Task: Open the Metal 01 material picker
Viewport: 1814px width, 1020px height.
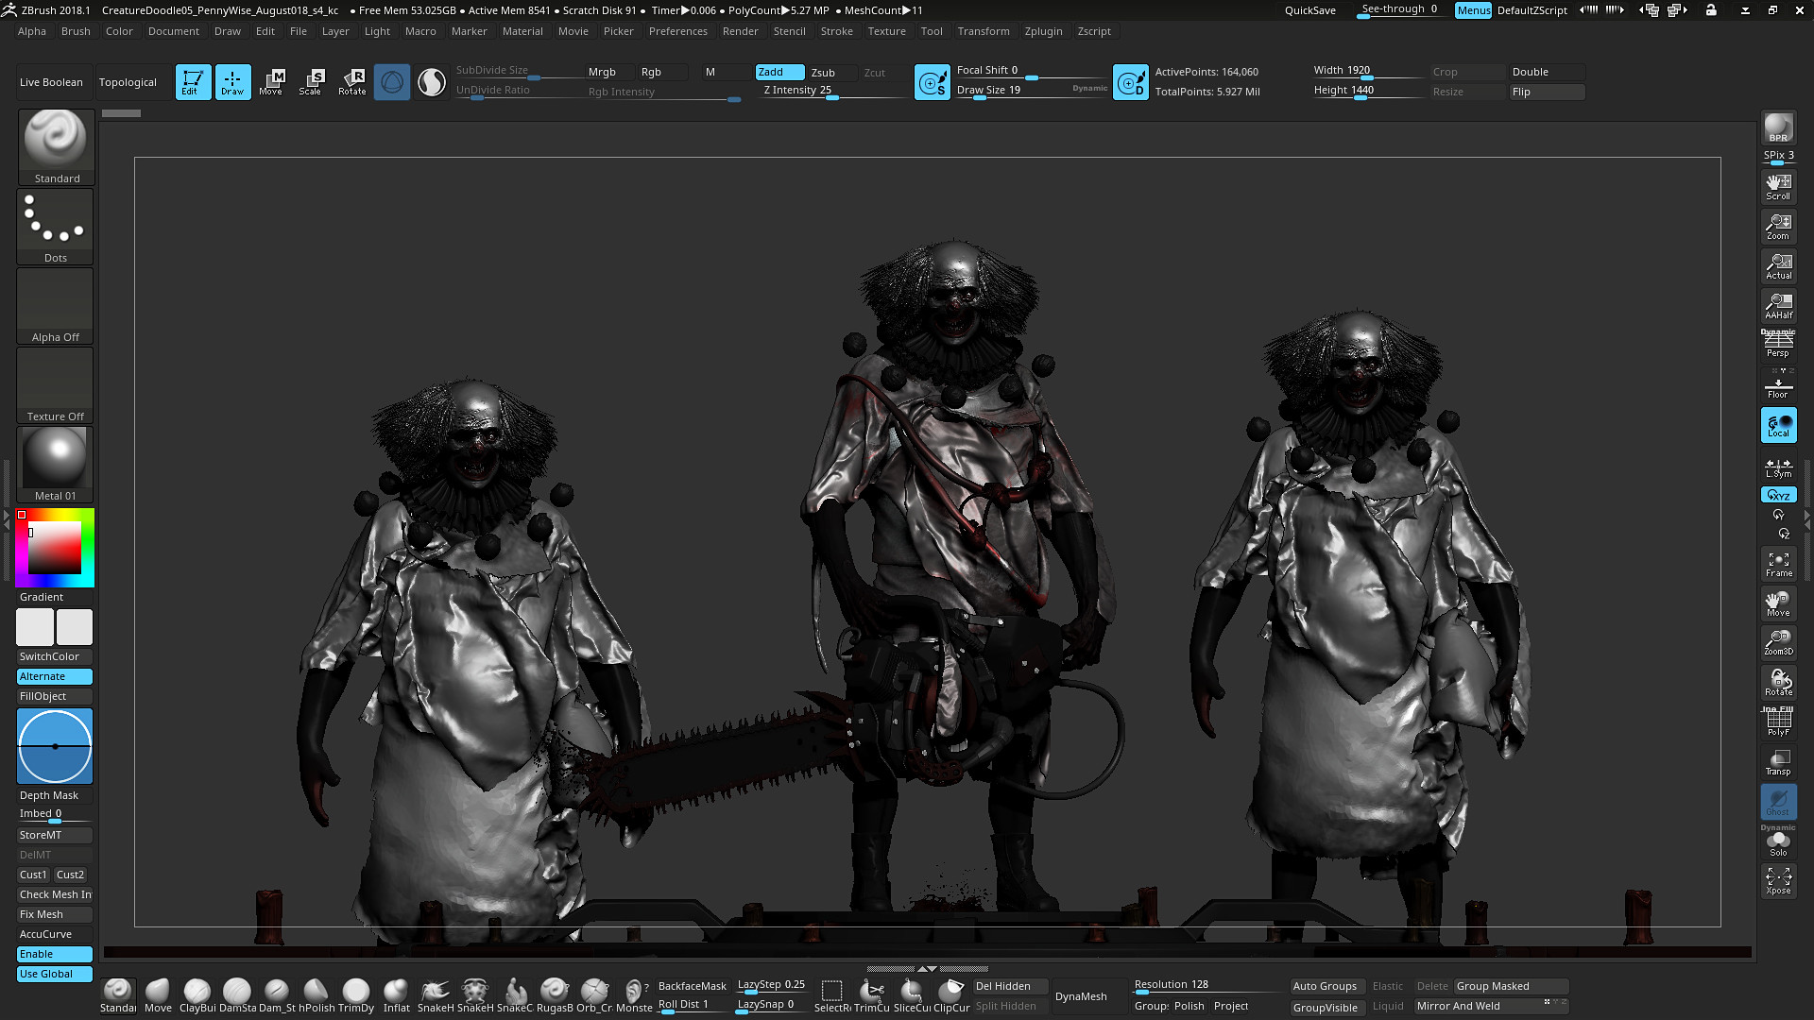Action: [56, 465]
